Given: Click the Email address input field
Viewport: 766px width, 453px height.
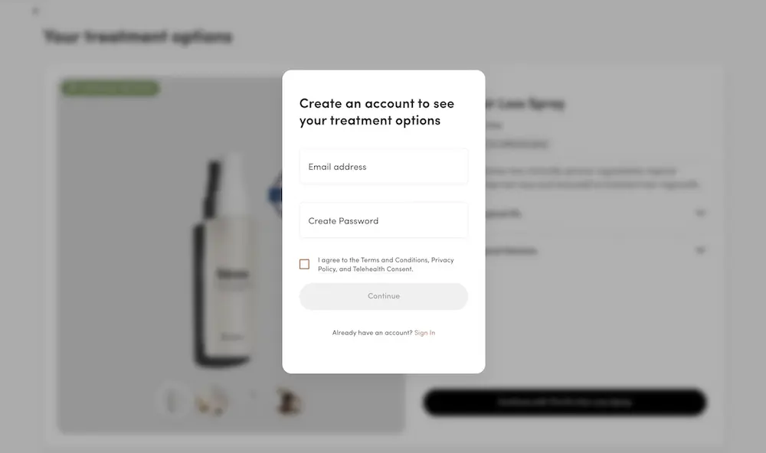Looking at the screenshot, I should coord(383,166).
